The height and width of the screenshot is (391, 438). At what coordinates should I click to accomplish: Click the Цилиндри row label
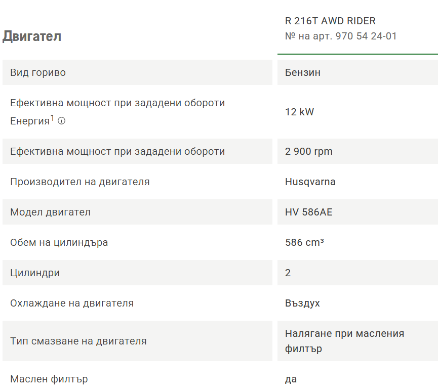(35, 273)
